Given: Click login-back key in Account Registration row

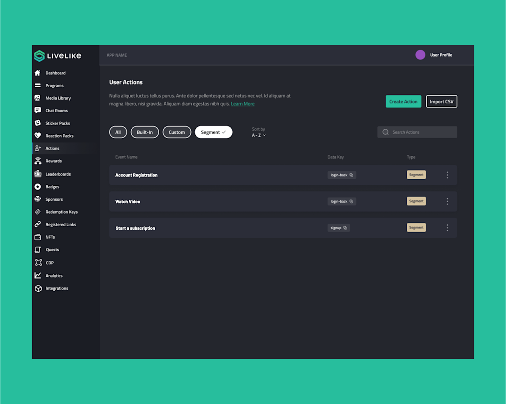Looking at the screenshot, I should [x=342, y=175].
